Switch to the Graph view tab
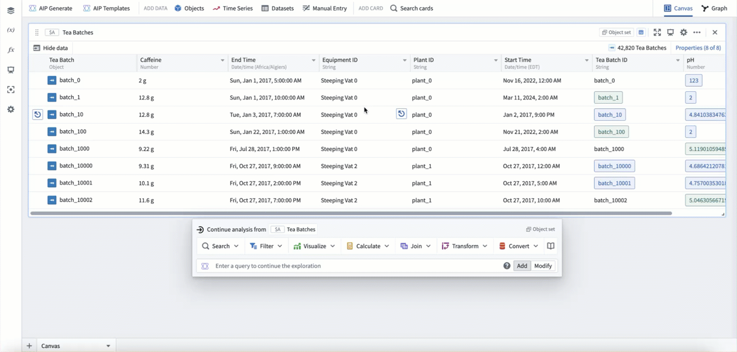 tap(714, 8)
